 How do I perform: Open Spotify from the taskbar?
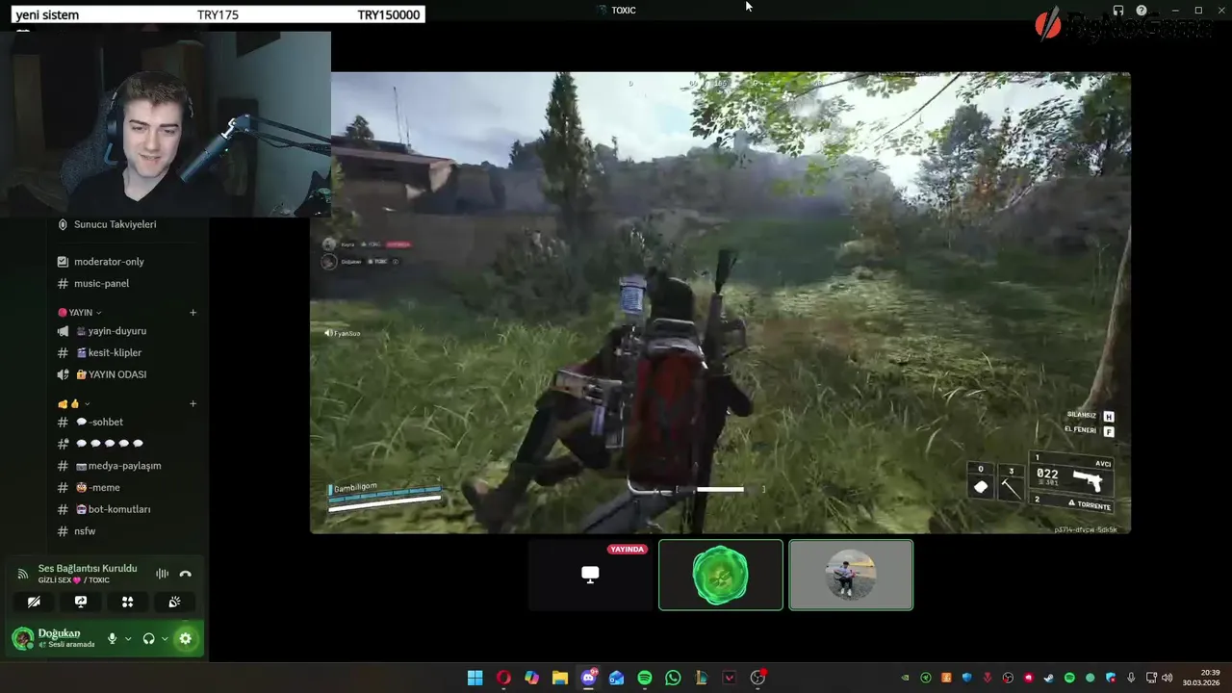click(x=645, y=678)
